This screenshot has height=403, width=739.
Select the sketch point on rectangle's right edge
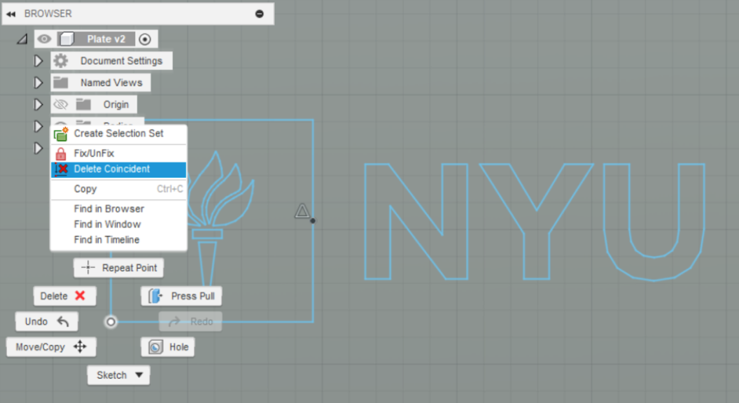pos(313,220)
